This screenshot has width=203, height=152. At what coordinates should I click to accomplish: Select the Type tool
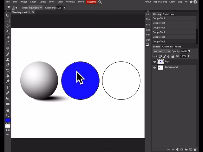[x=8, y=87]
